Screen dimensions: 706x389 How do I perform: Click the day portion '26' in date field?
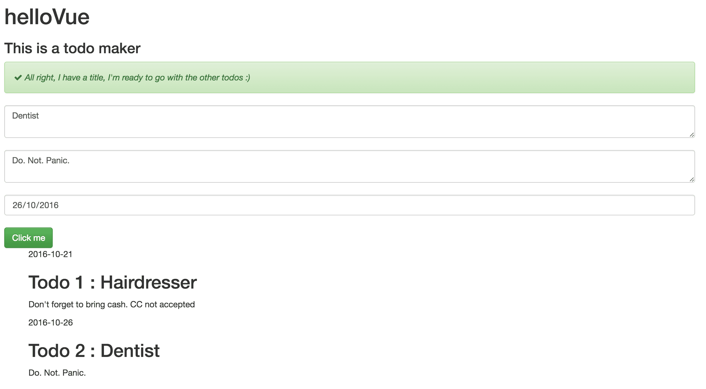[17, 205]
